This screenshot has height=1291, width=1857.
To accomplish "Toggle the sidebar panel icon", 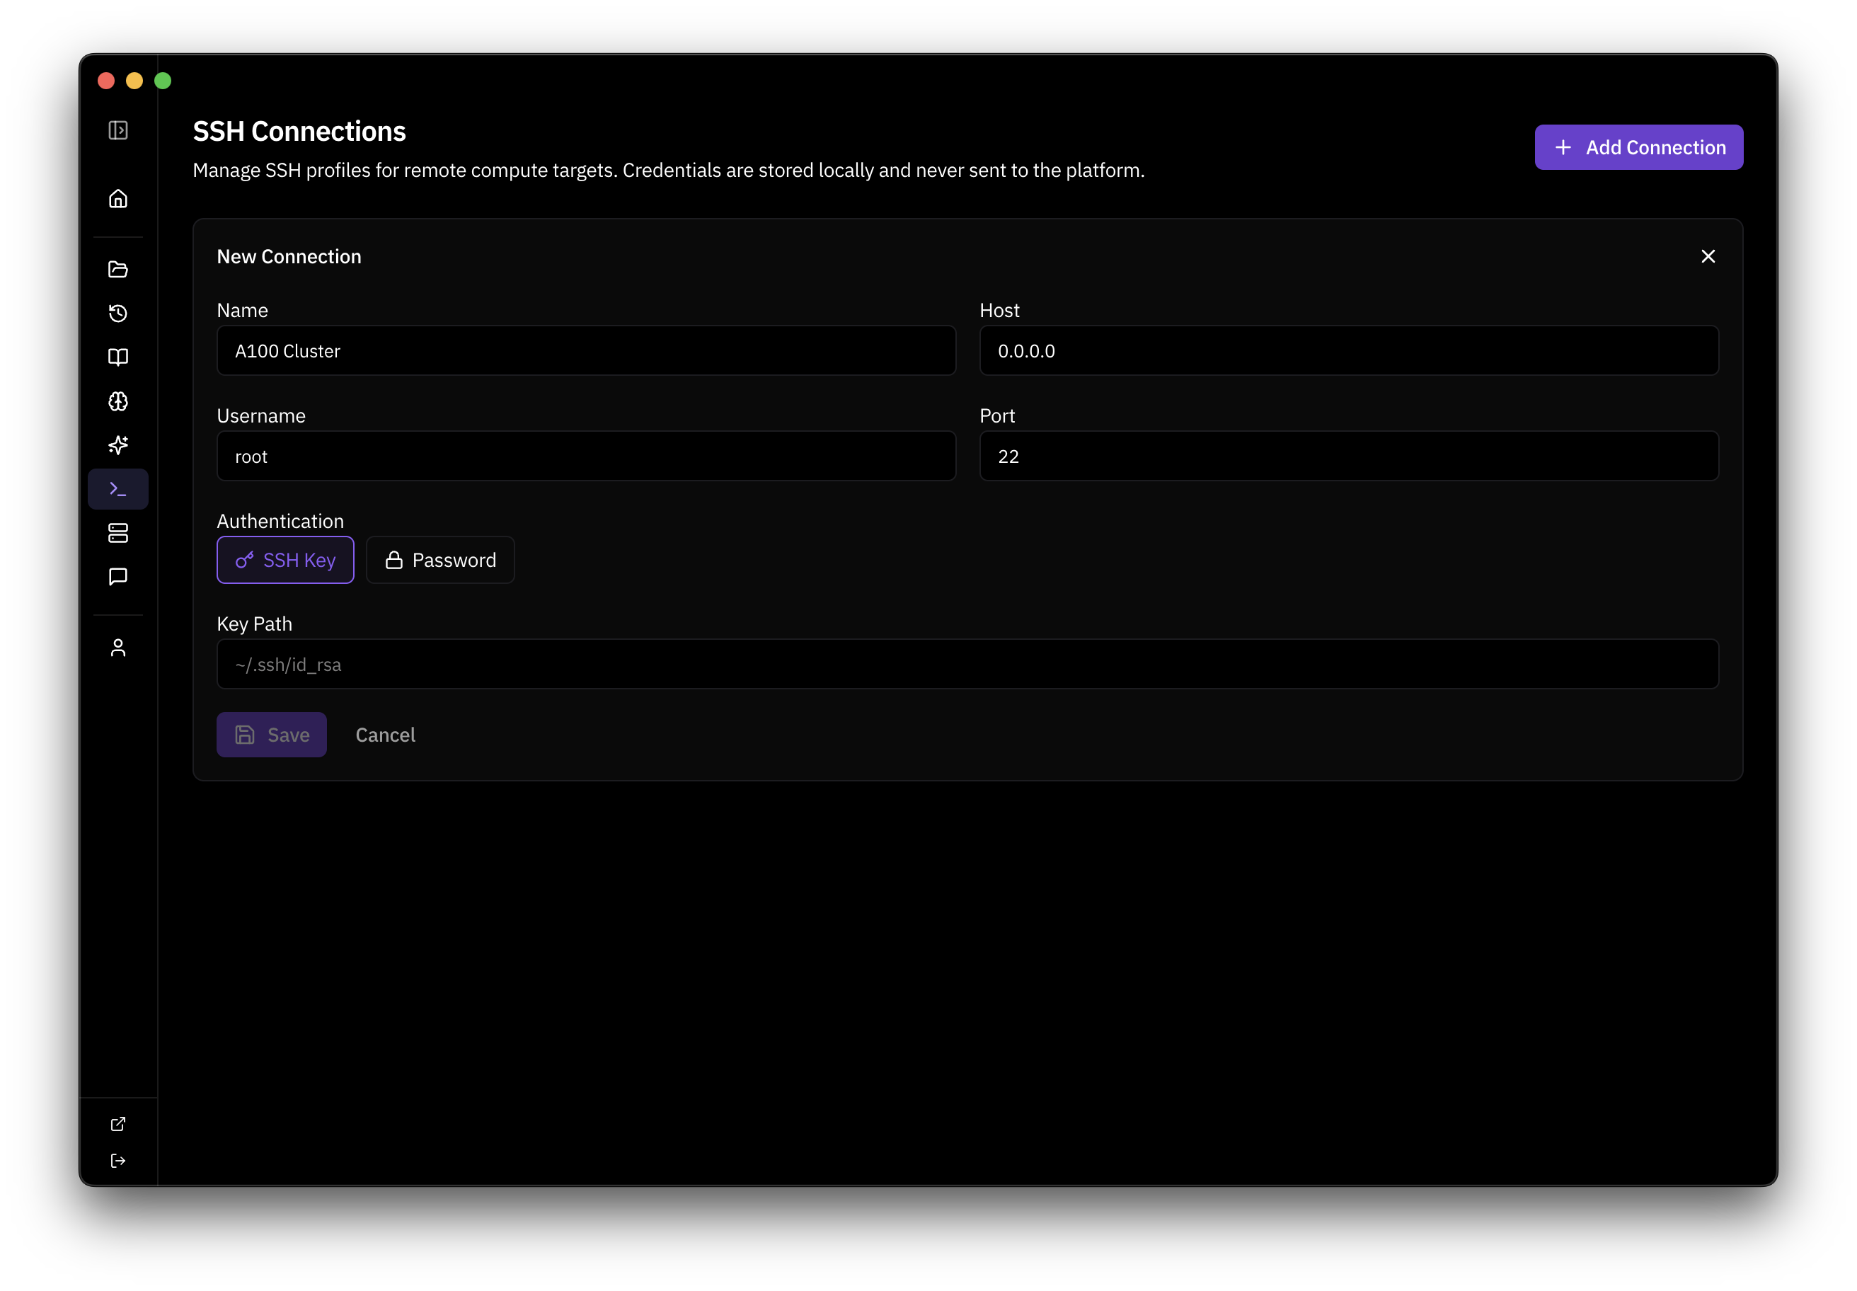I will coord(118,130).
